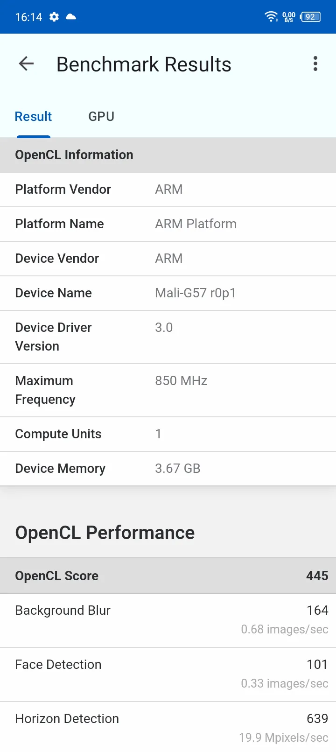This screenshot has height=752, width=336.
Task: Tap the Device Memory 3.67 GB row
Action: point(168,469)
